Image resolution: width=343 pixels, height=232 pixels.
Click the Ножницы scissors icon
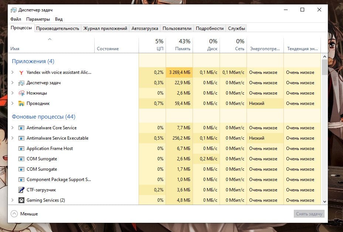21,93
